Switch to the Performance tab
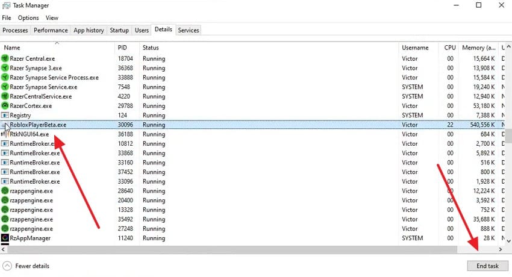The height and width of the screenshot is (277, 512). click(51, 30)
